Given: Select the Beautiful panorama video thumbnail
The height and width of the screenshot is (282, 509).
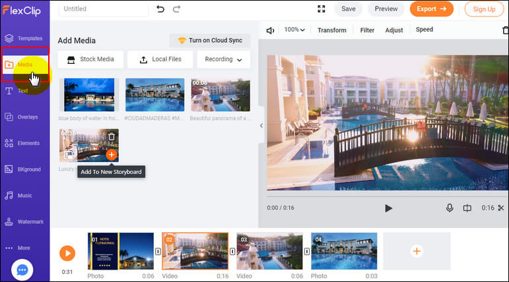Looking at the screenshot, I should pos(221,95).
